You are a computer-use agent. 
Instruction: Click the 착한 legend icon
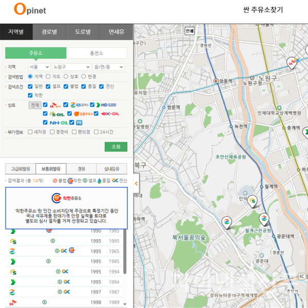(70, 181)
